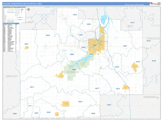The image size is (163, 122).
Task: Select ZIP code label 48417
Action: (x=97, y=88)
